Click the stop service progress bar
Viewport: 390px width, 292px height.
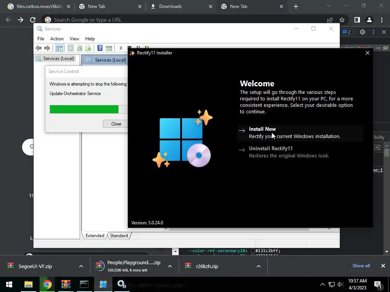coord(88,109)
